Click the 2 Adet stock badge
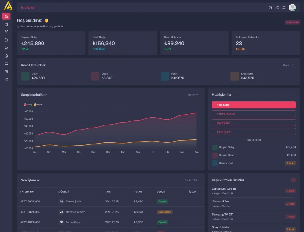The width and height of the screenshot is (304, 232). [290, 204]
